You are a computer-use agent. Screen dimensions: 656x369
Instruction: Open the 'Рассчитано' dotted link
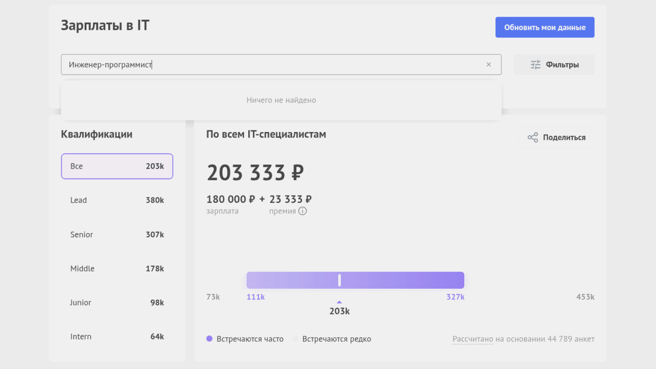click(x=472, y=339)
